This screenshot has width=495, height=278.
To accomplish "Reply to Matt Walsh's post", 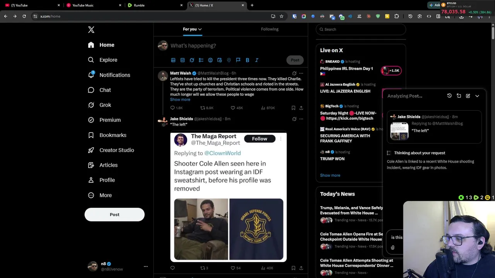I will [176, 108].
